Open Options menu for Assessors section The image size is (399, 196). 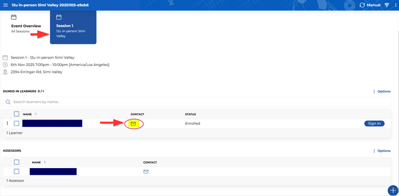point(382,151)
